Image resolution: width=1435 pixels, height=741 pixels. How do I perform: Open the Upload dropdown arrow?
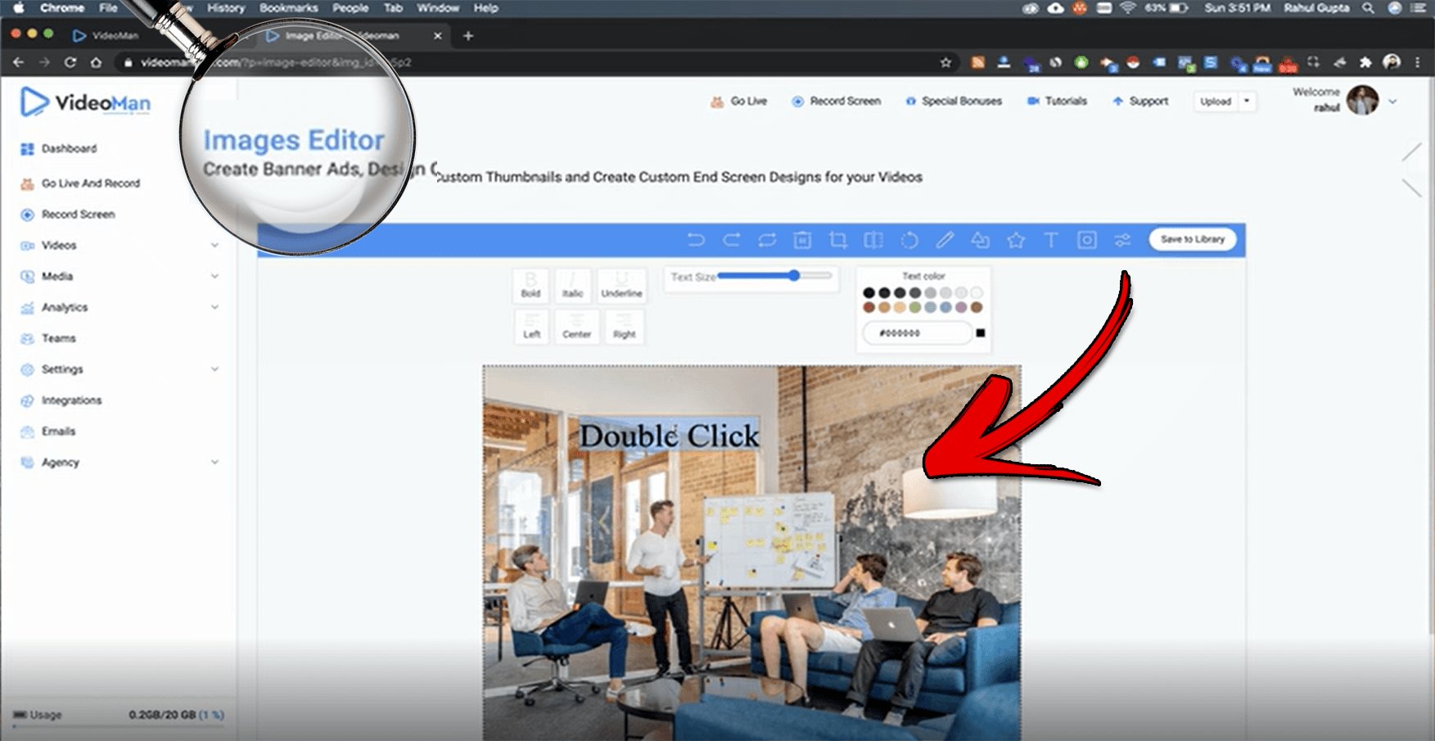pyautogui.click(x=1247, y=102)
